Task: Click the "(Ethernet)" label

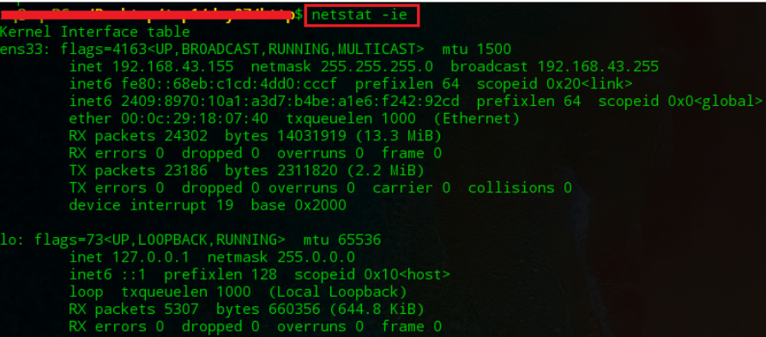Action: coord(476,118)
